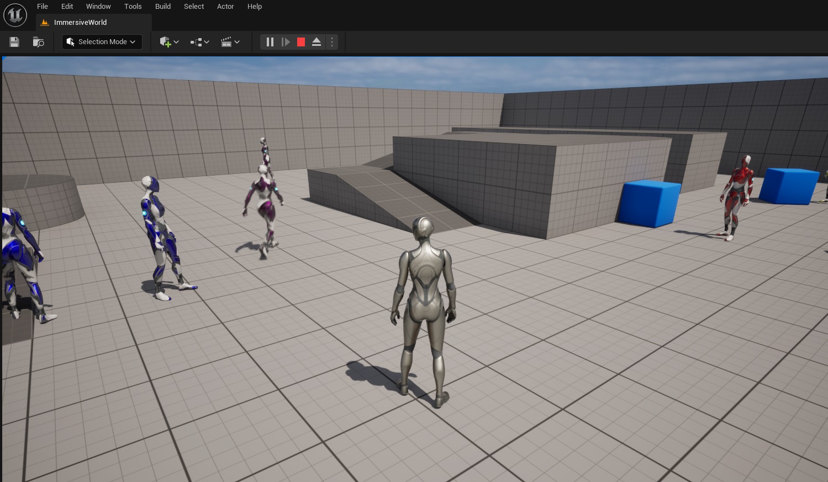This screenshot has height=482, width=828.
Task: Expand the Add Actor chevron menu
Action: 176,42
